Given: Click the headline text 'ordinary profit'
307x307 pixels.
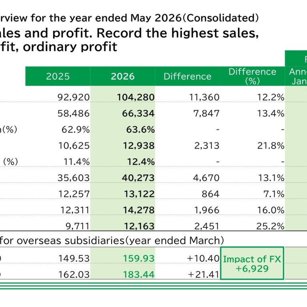Looking at the screenshot, I should [x=70, y=47].
